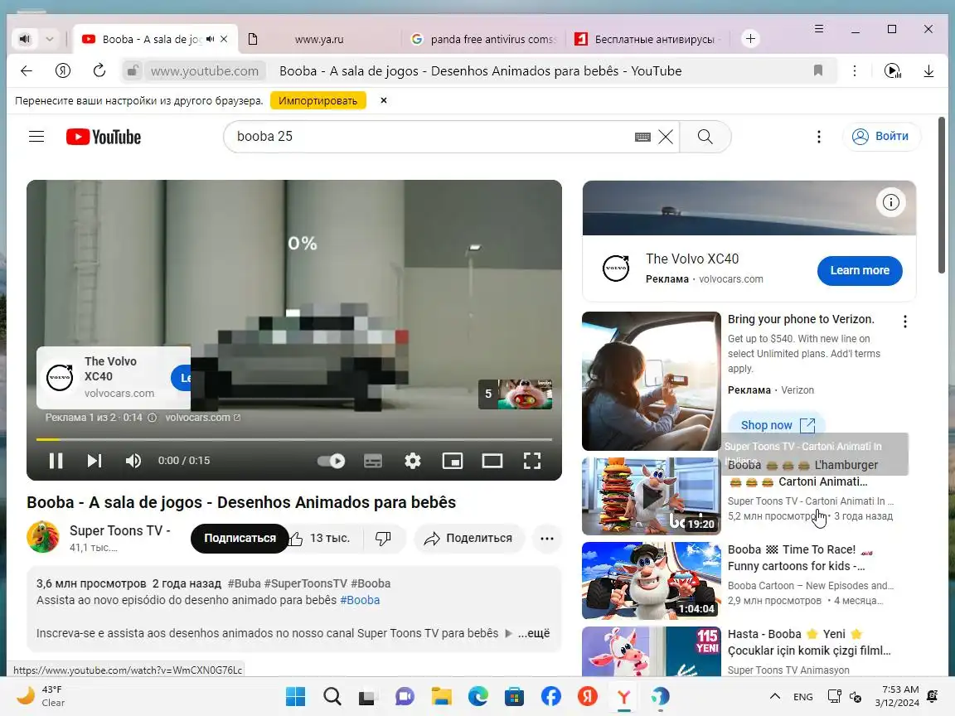This screenshot has width=955, height=716.
Task: Open ad info icon on Volvo banner
Action: [890, 202]
